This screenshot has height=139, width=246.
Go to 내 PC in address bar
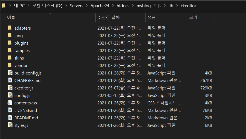pos(19,6)
